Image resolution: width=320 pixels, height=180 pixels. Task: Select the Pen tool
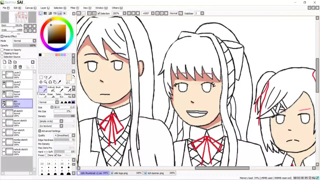(x=42, y=89)
